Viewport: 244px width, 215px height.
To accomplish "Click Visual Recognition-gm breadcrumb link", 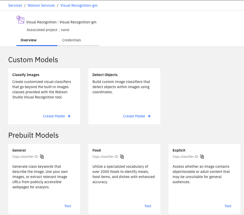I will click(x=79, y=5).
